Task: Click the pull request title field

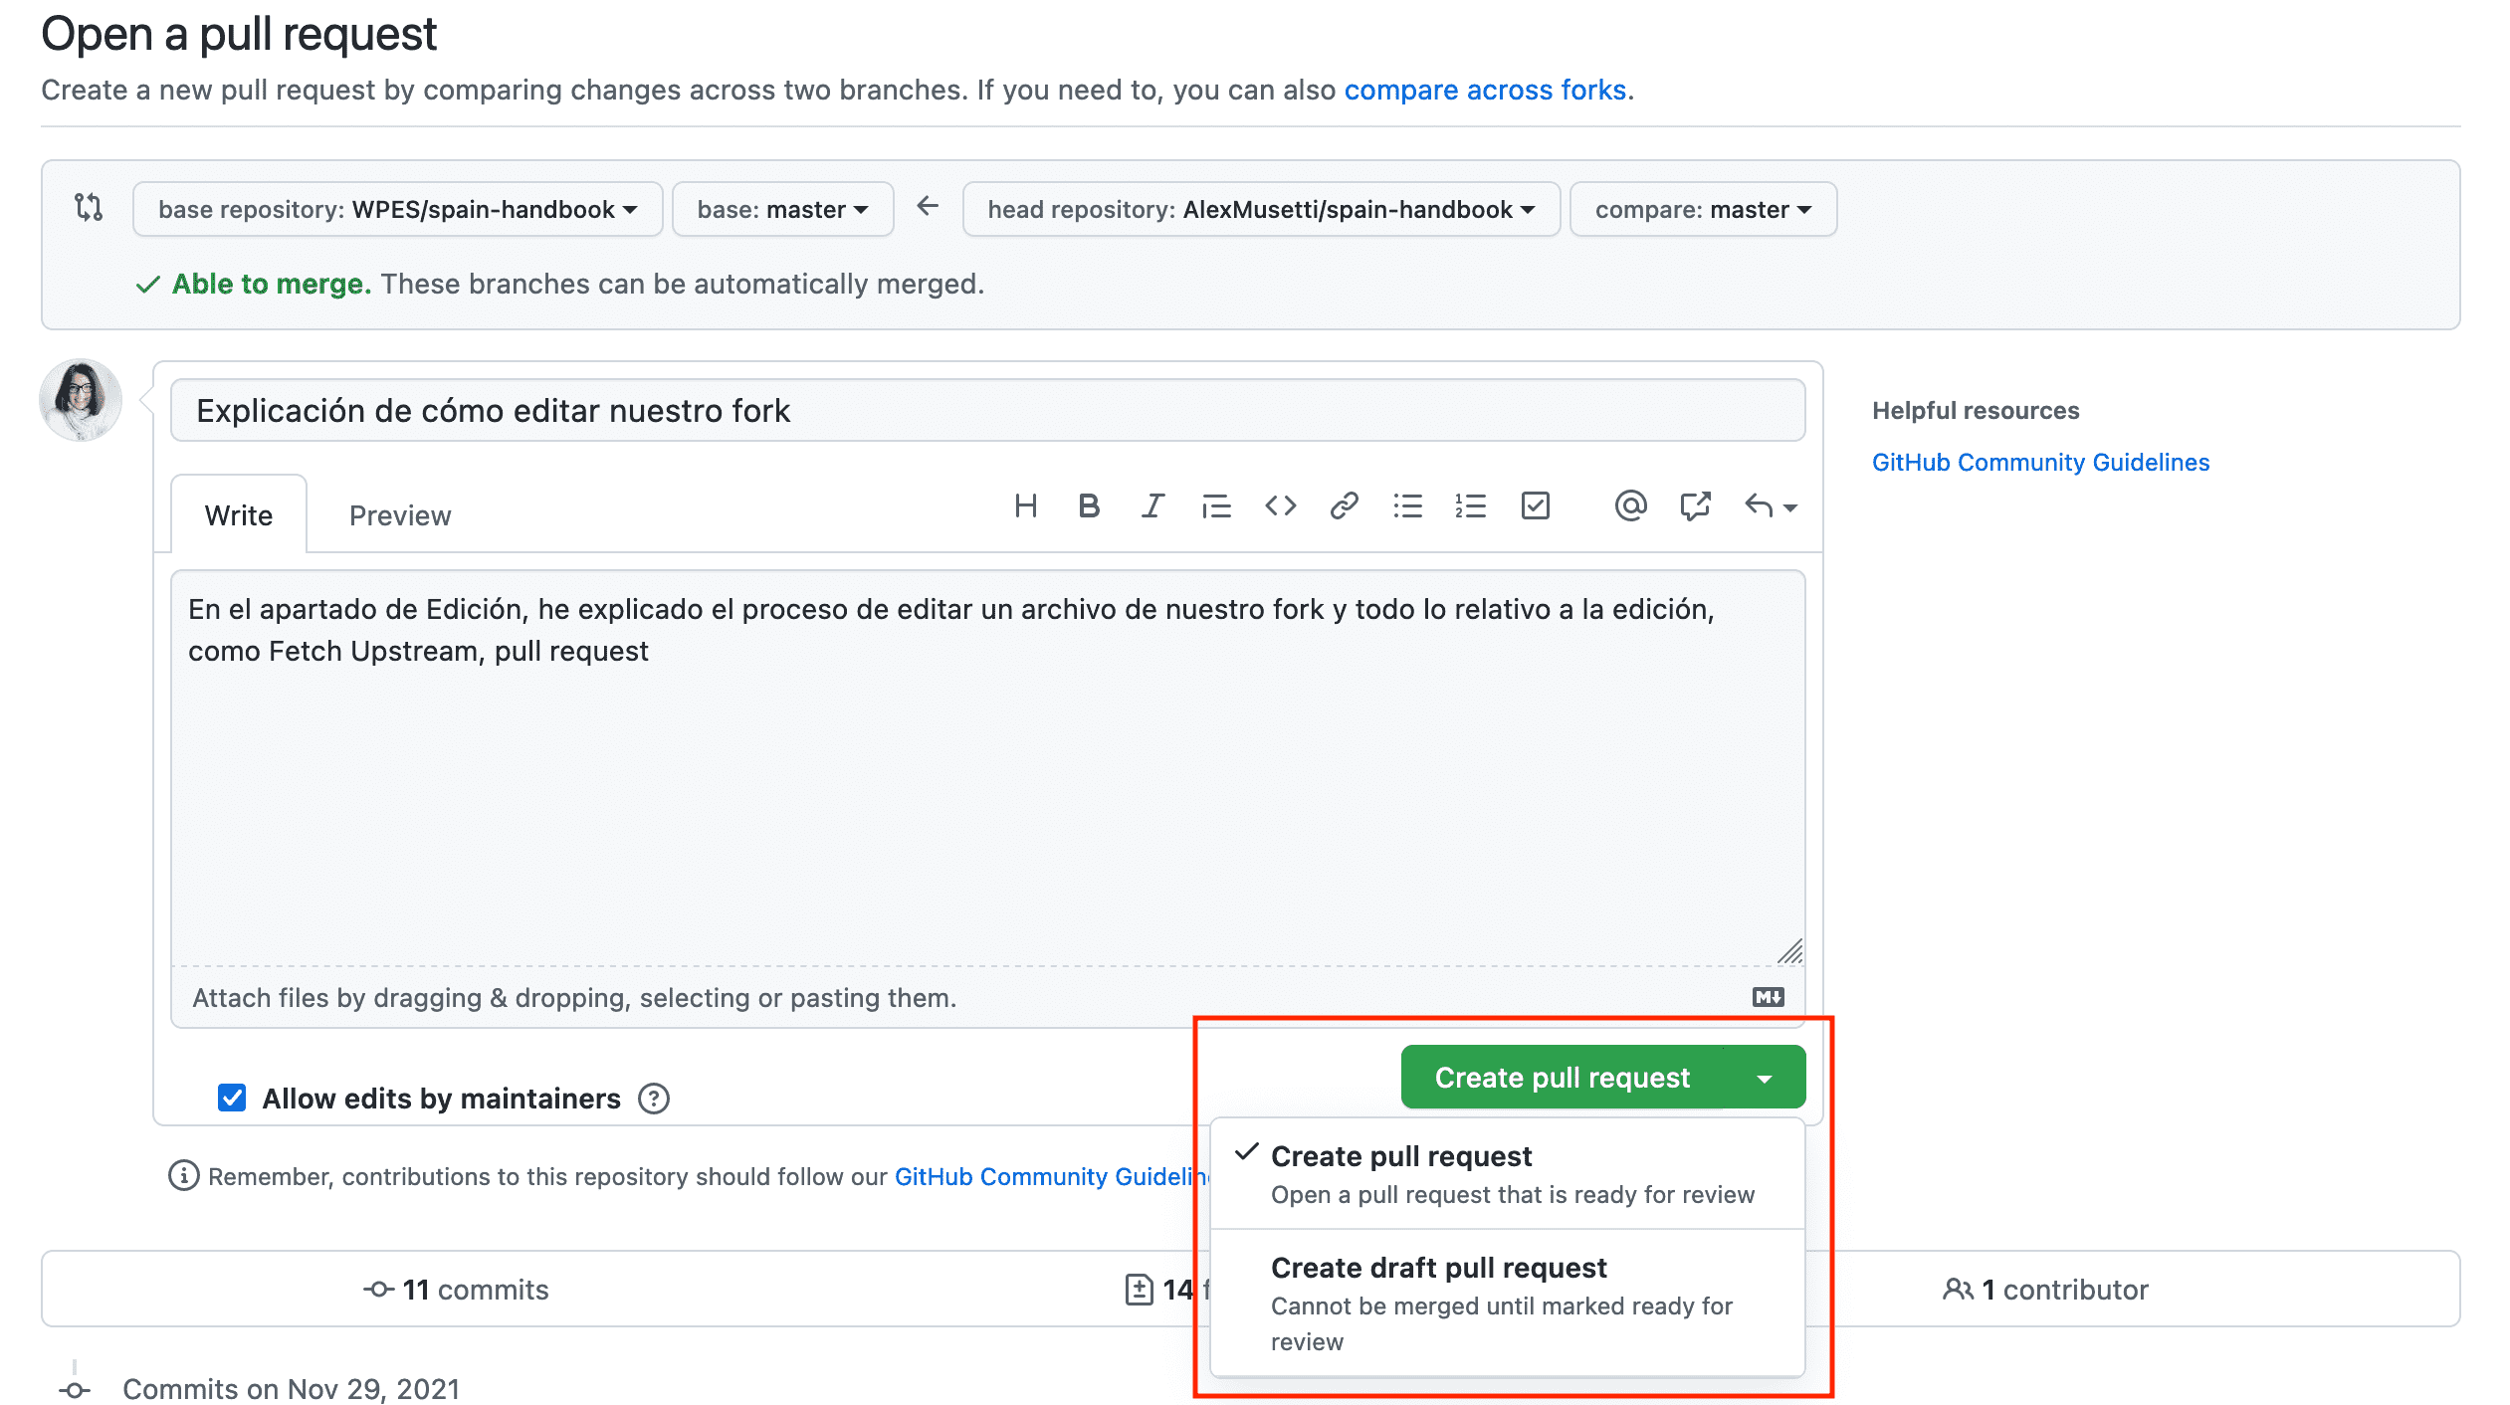Action: [x=987, y=410]
